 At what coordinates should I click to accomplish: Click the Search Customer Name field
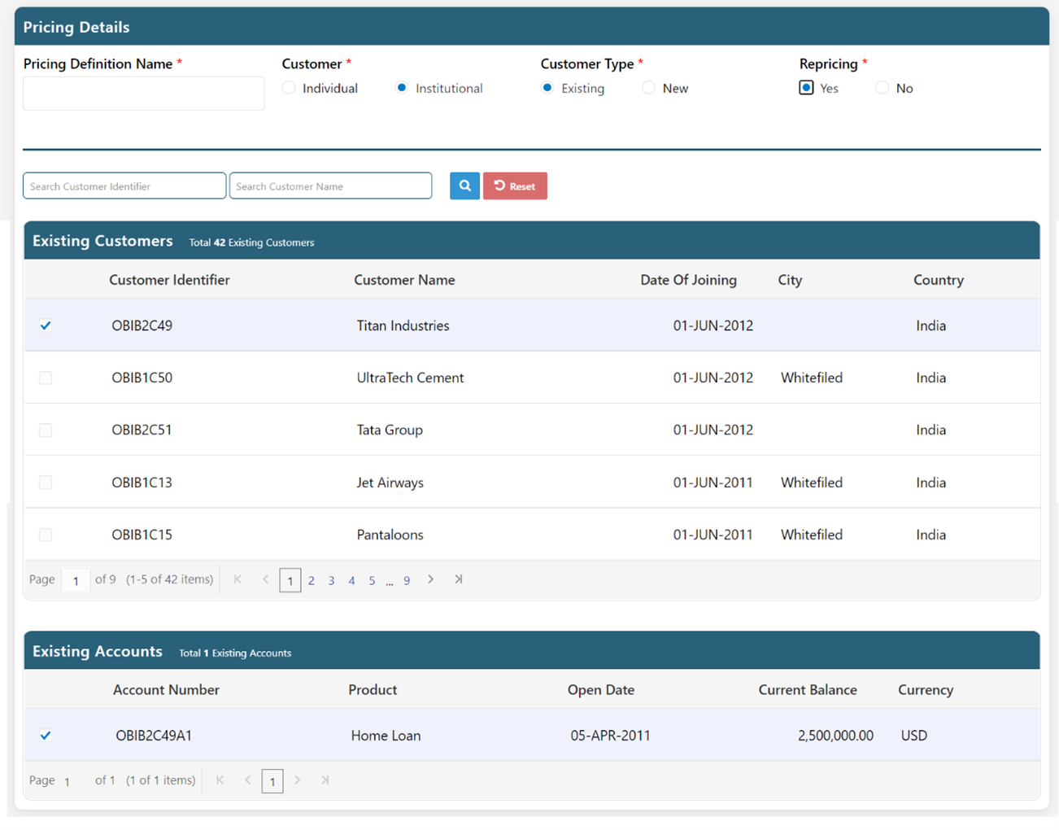[x=330, y=186]
